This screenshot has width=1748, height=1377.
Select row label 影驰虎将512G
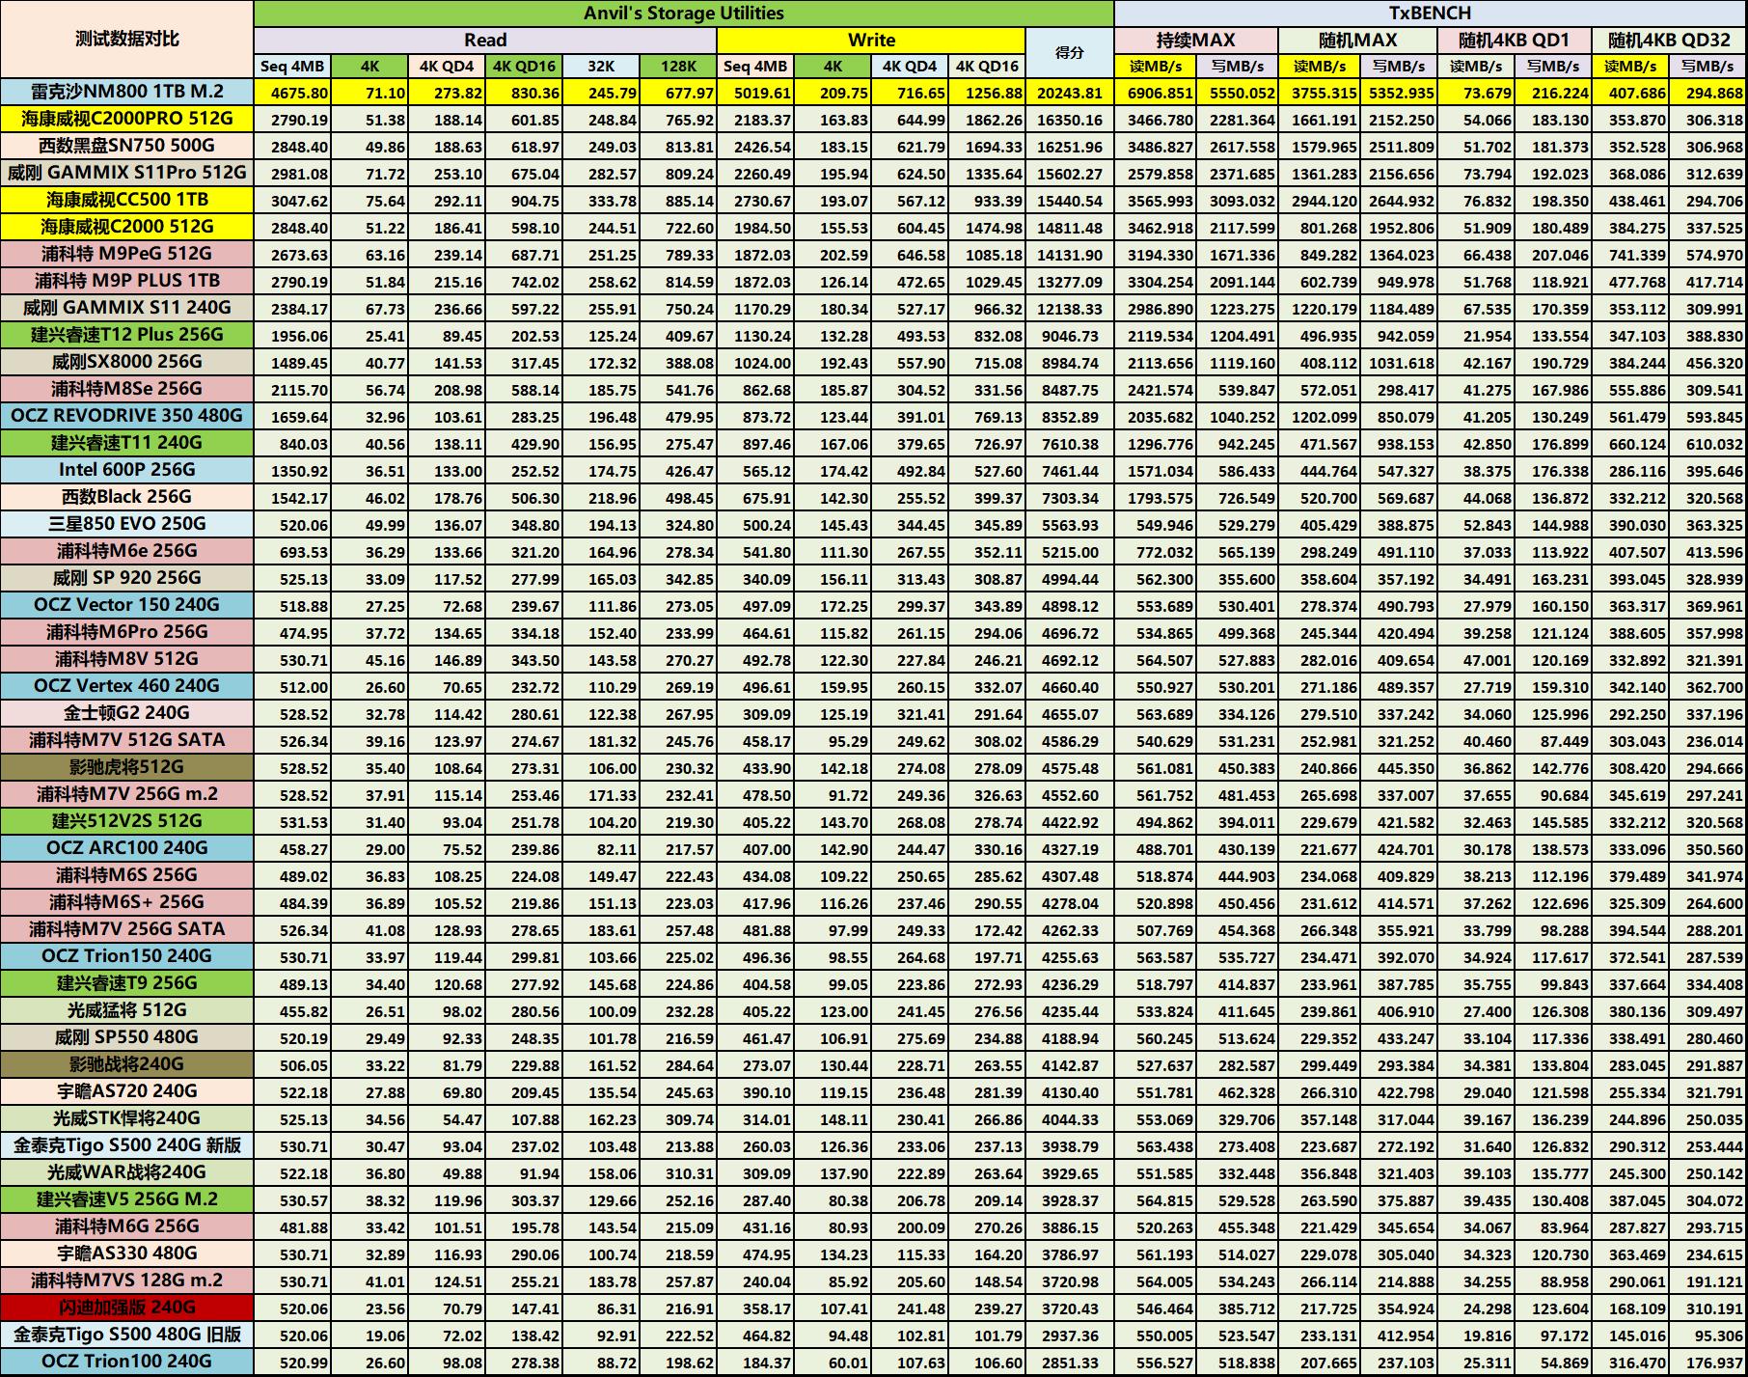(x=126, y=767)
